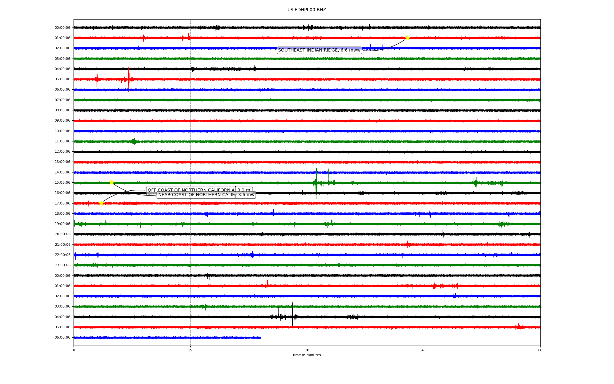Click the first 00:00:06 time label at top

62,28
